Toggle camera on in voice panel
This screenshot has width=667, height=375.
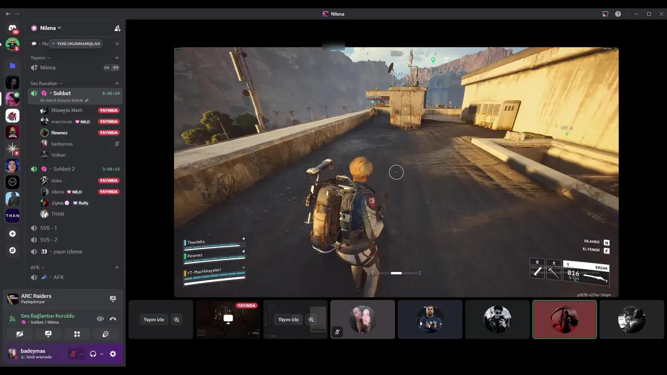click(20, 334)
